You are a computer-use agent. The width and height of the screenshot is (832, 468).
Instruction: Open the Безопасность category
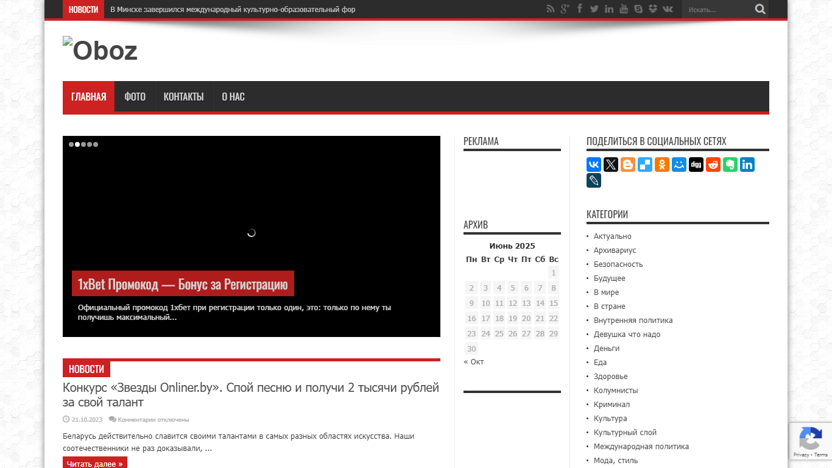tap(618, 264)
